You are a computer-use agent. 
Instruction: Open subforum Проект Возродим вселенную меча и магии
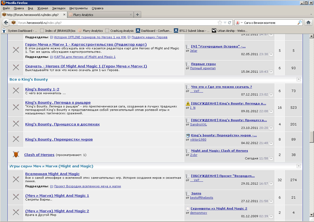click(87, 186)
